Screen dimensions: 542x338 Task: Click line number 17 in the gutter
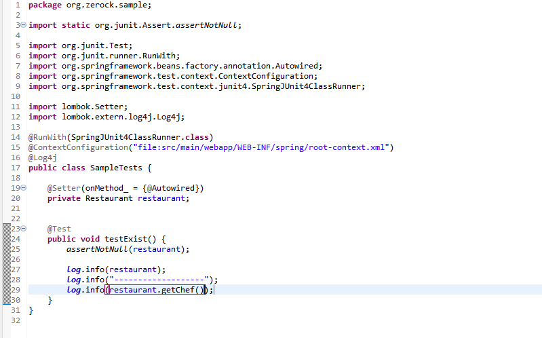[16, 168]
